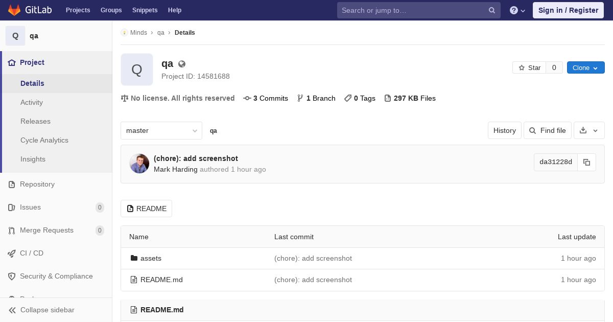Click Mark Harding's avatar
Screen dimensions: 613x322
(x=139, y=164)
